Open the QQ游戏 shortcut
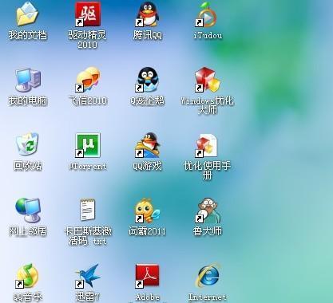Viewport: 333px width, 303px height. point(148,145)
